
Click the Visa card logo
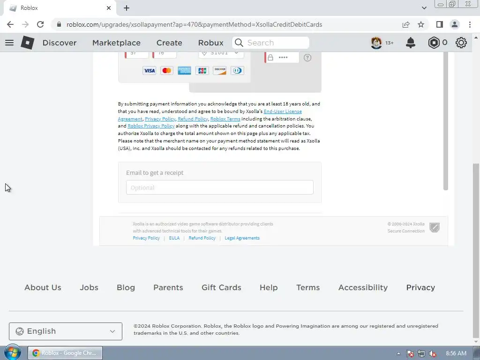[x=149, y=71]
